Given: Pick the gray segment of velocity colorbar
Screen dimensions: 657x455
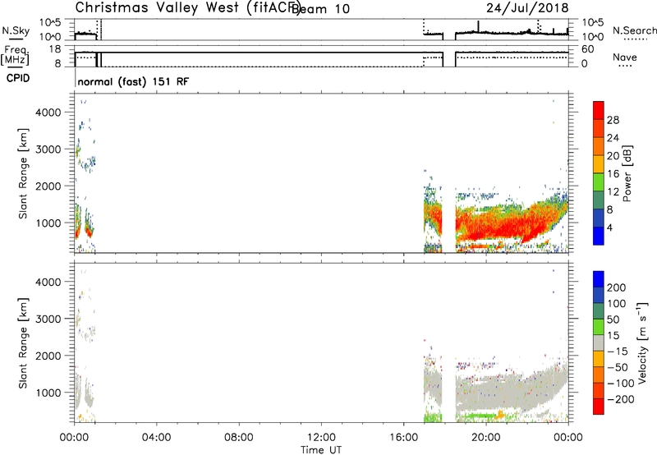Looking at the screenshot, I should (x=599, y=342).
